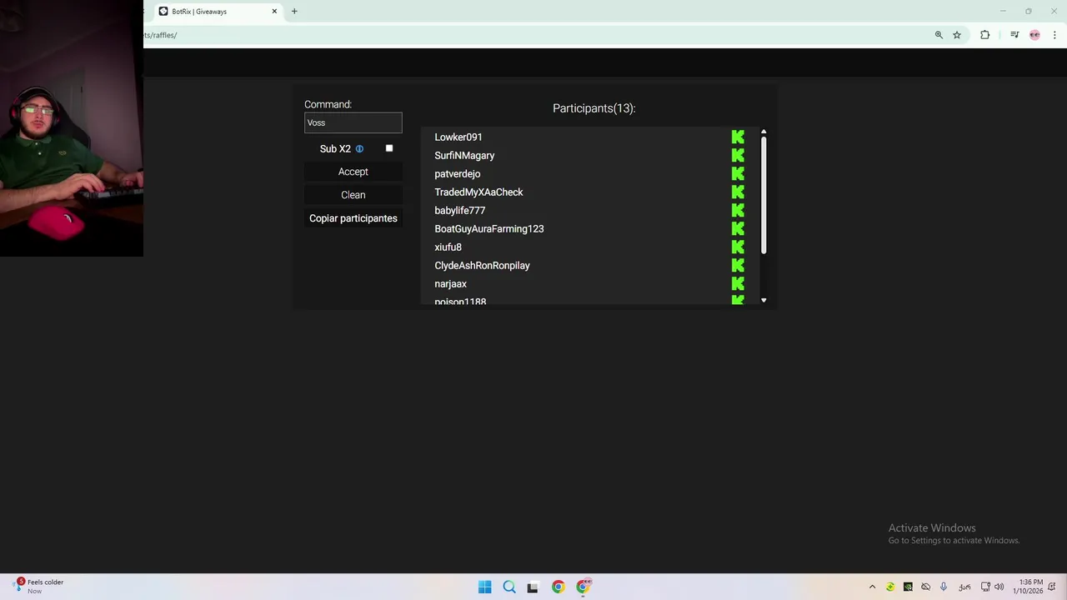The image size is (1067, 600).
Task: Focus the Command input field
Action: pos(353,122)
